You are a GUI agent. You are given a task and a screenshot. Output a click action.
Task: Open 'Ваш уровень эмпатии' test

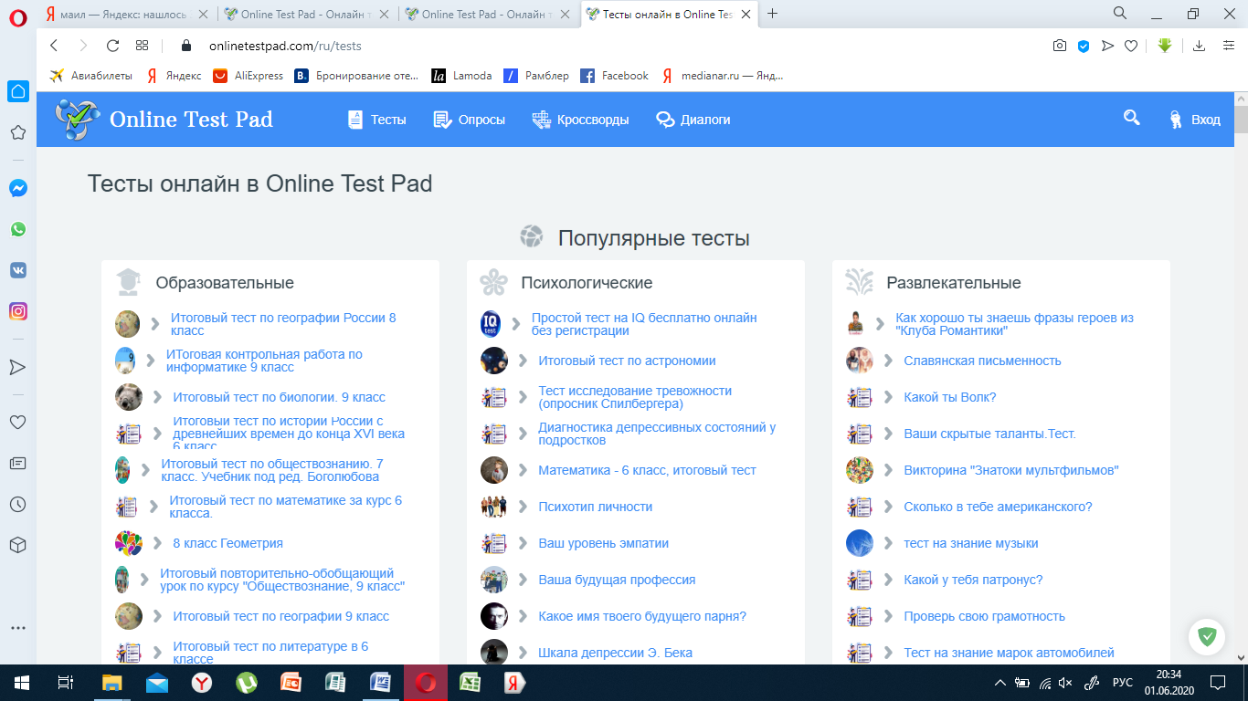point(604,543)
